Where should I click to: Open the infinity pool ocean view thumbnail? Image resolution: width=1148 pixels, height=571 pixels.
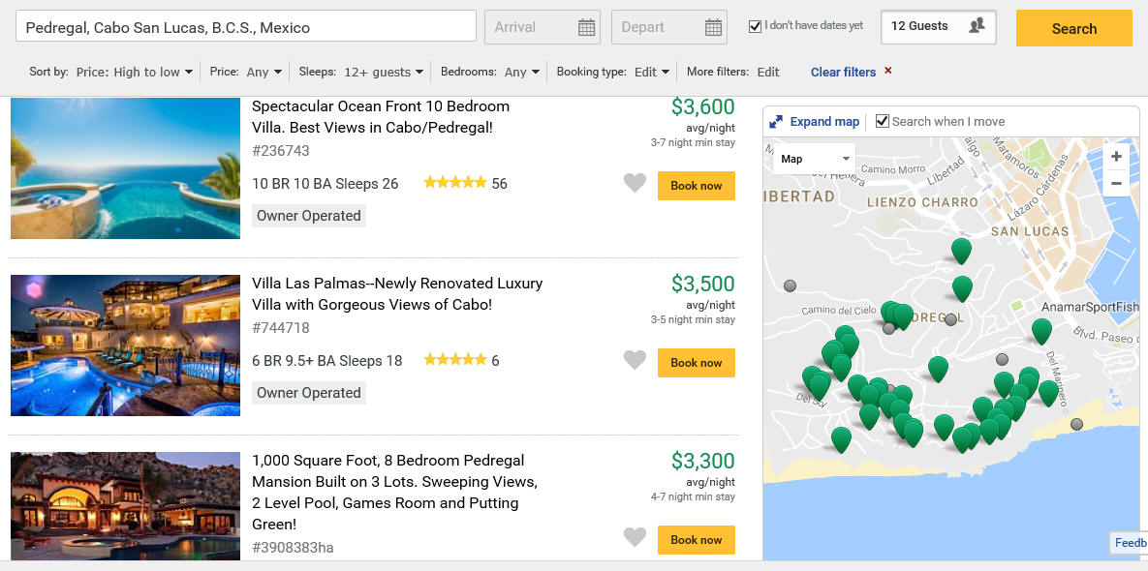coord(125,169)
